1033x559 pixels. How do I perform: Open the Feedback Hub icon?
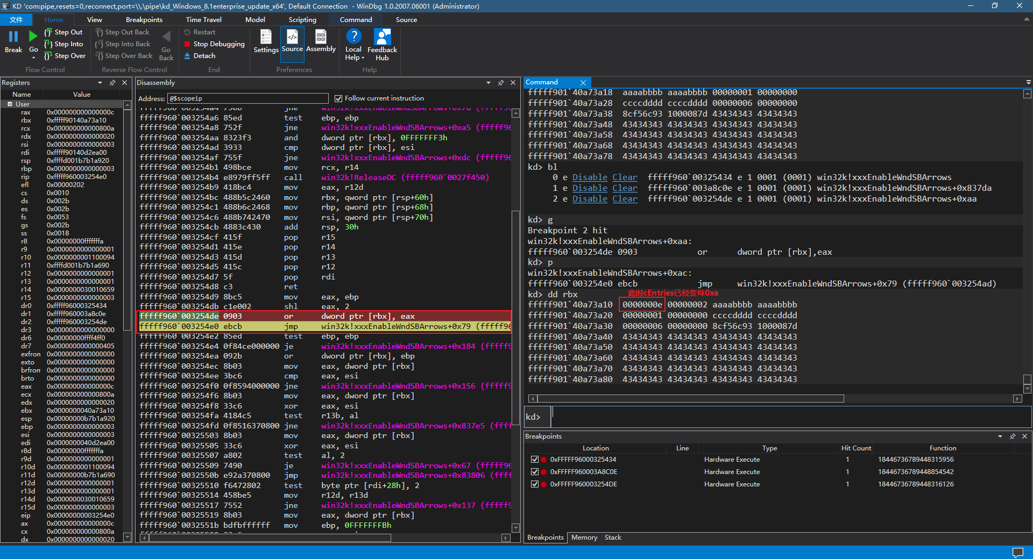(x=382, y=37)
